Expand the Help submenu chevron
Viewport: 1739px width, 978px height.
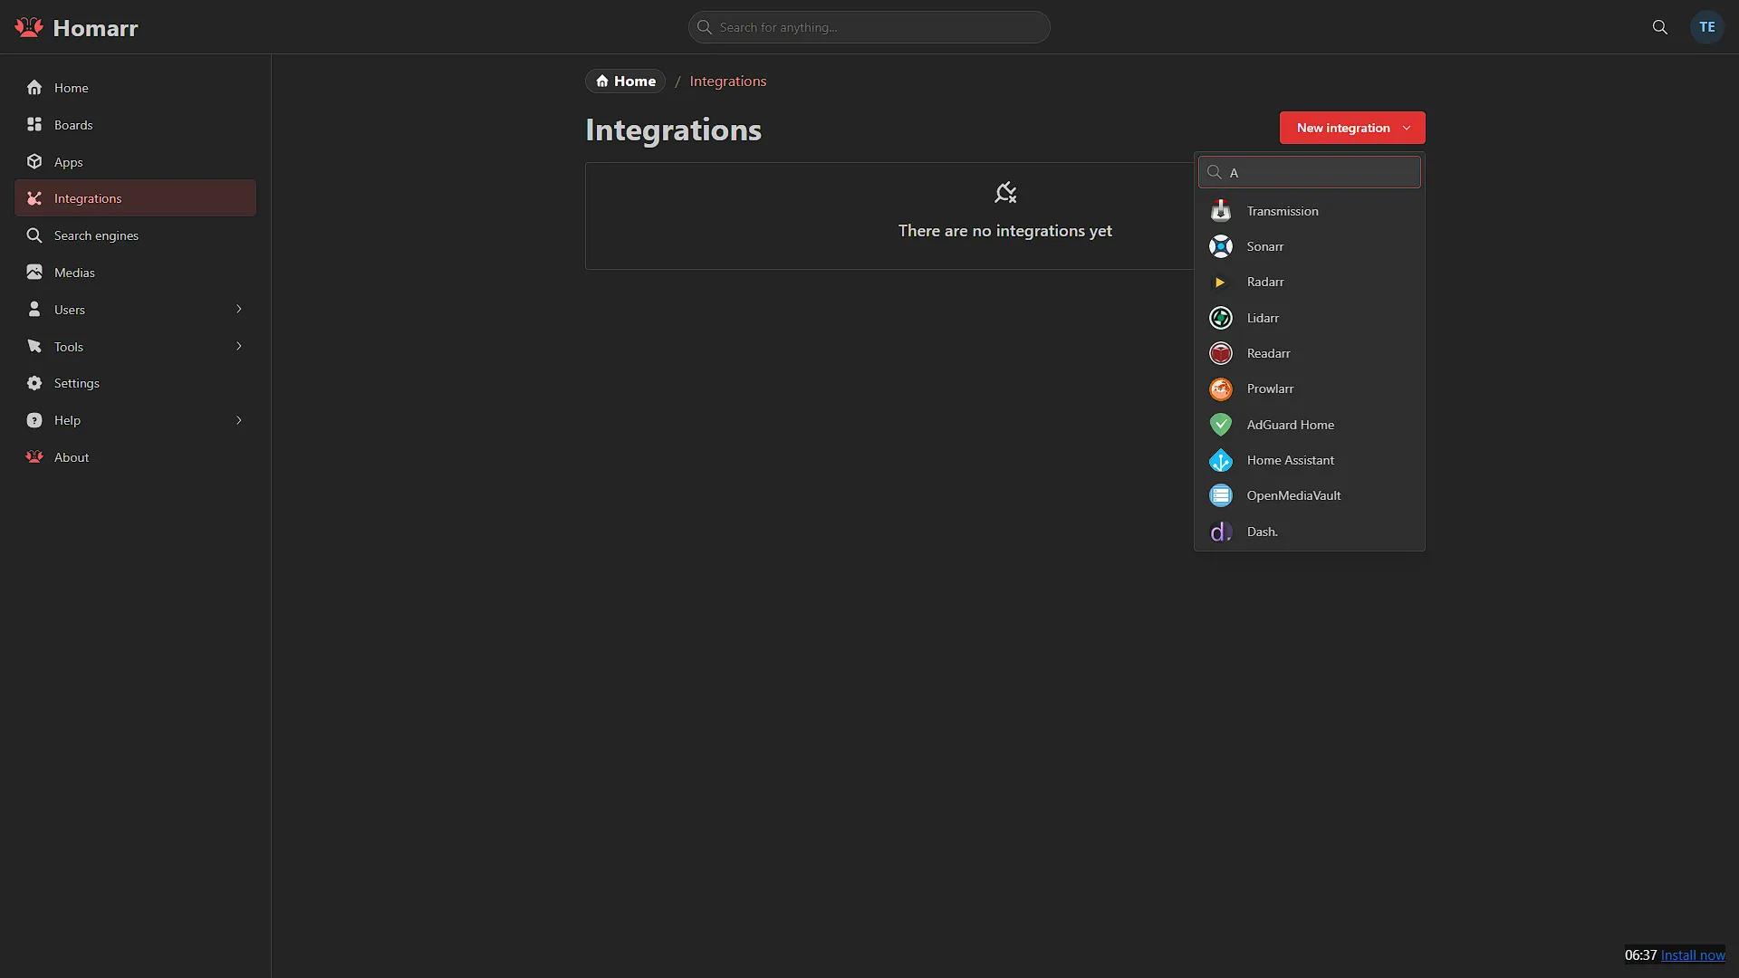pyautogui.click(x=239, y=420)
